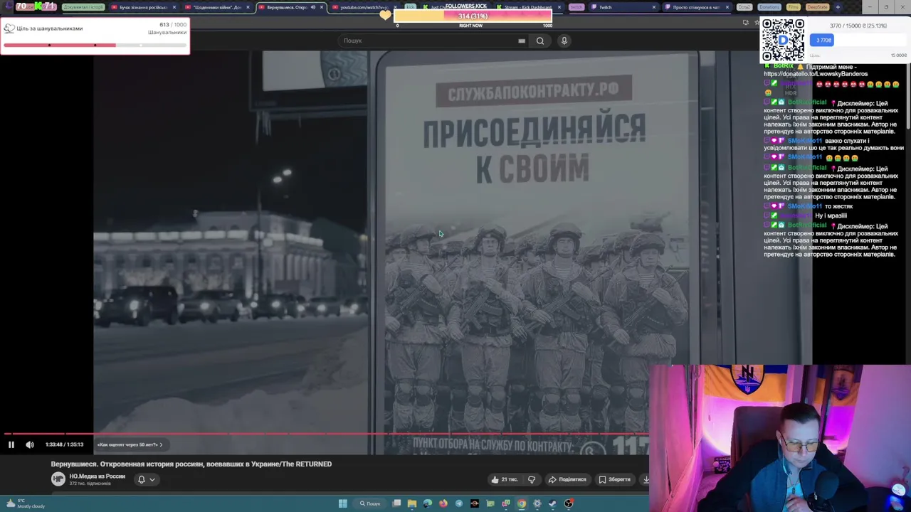
Task: Open the on-screen keyboard icon in search box
Action: point(522,41)
